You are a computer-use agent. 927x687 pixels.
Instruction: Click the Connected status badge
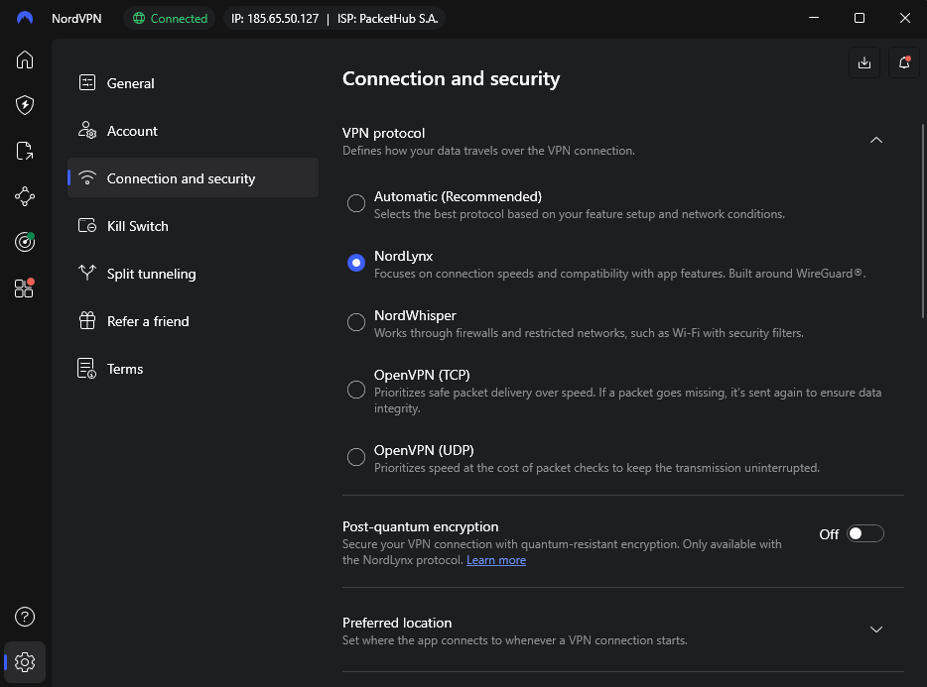[x=170, y=18]
